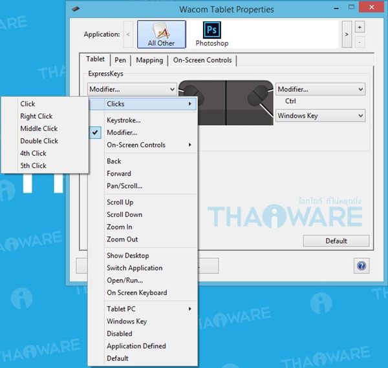Click the Ctrl modifier label
The width and height of the screenshot is (388, 368).
(x=290, y=101)
